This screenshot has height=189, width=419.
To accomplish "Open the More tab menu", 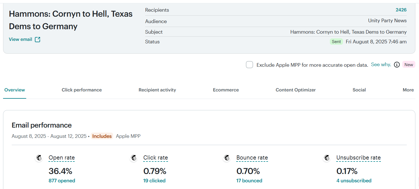I will pos(408,90).
